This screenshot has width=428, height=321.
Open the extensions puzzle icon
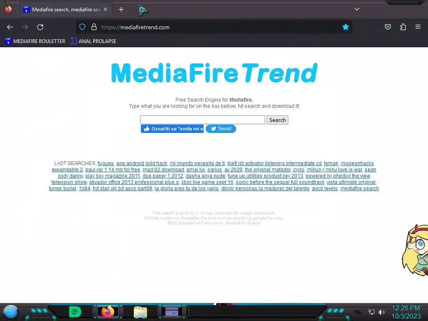tap(403, 27)
